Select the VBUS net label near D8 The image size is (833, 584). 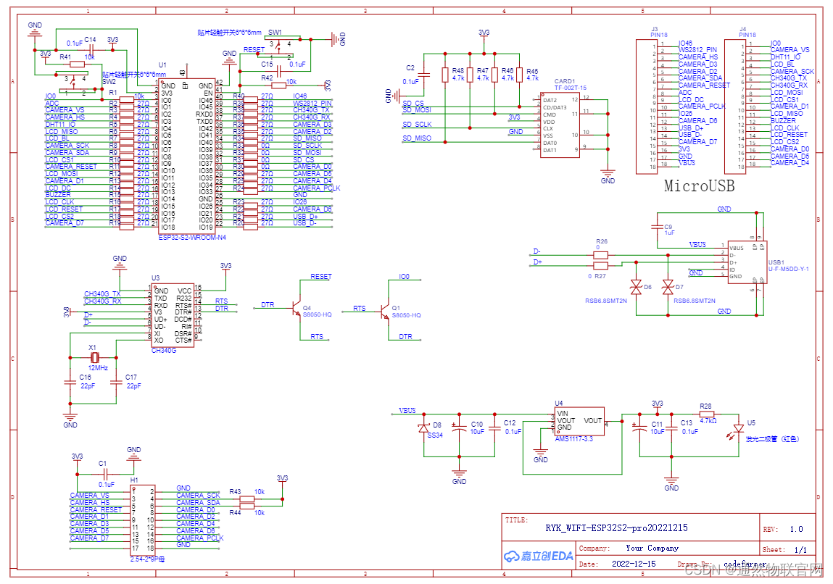pyautogui.click(x=407, y=410)
